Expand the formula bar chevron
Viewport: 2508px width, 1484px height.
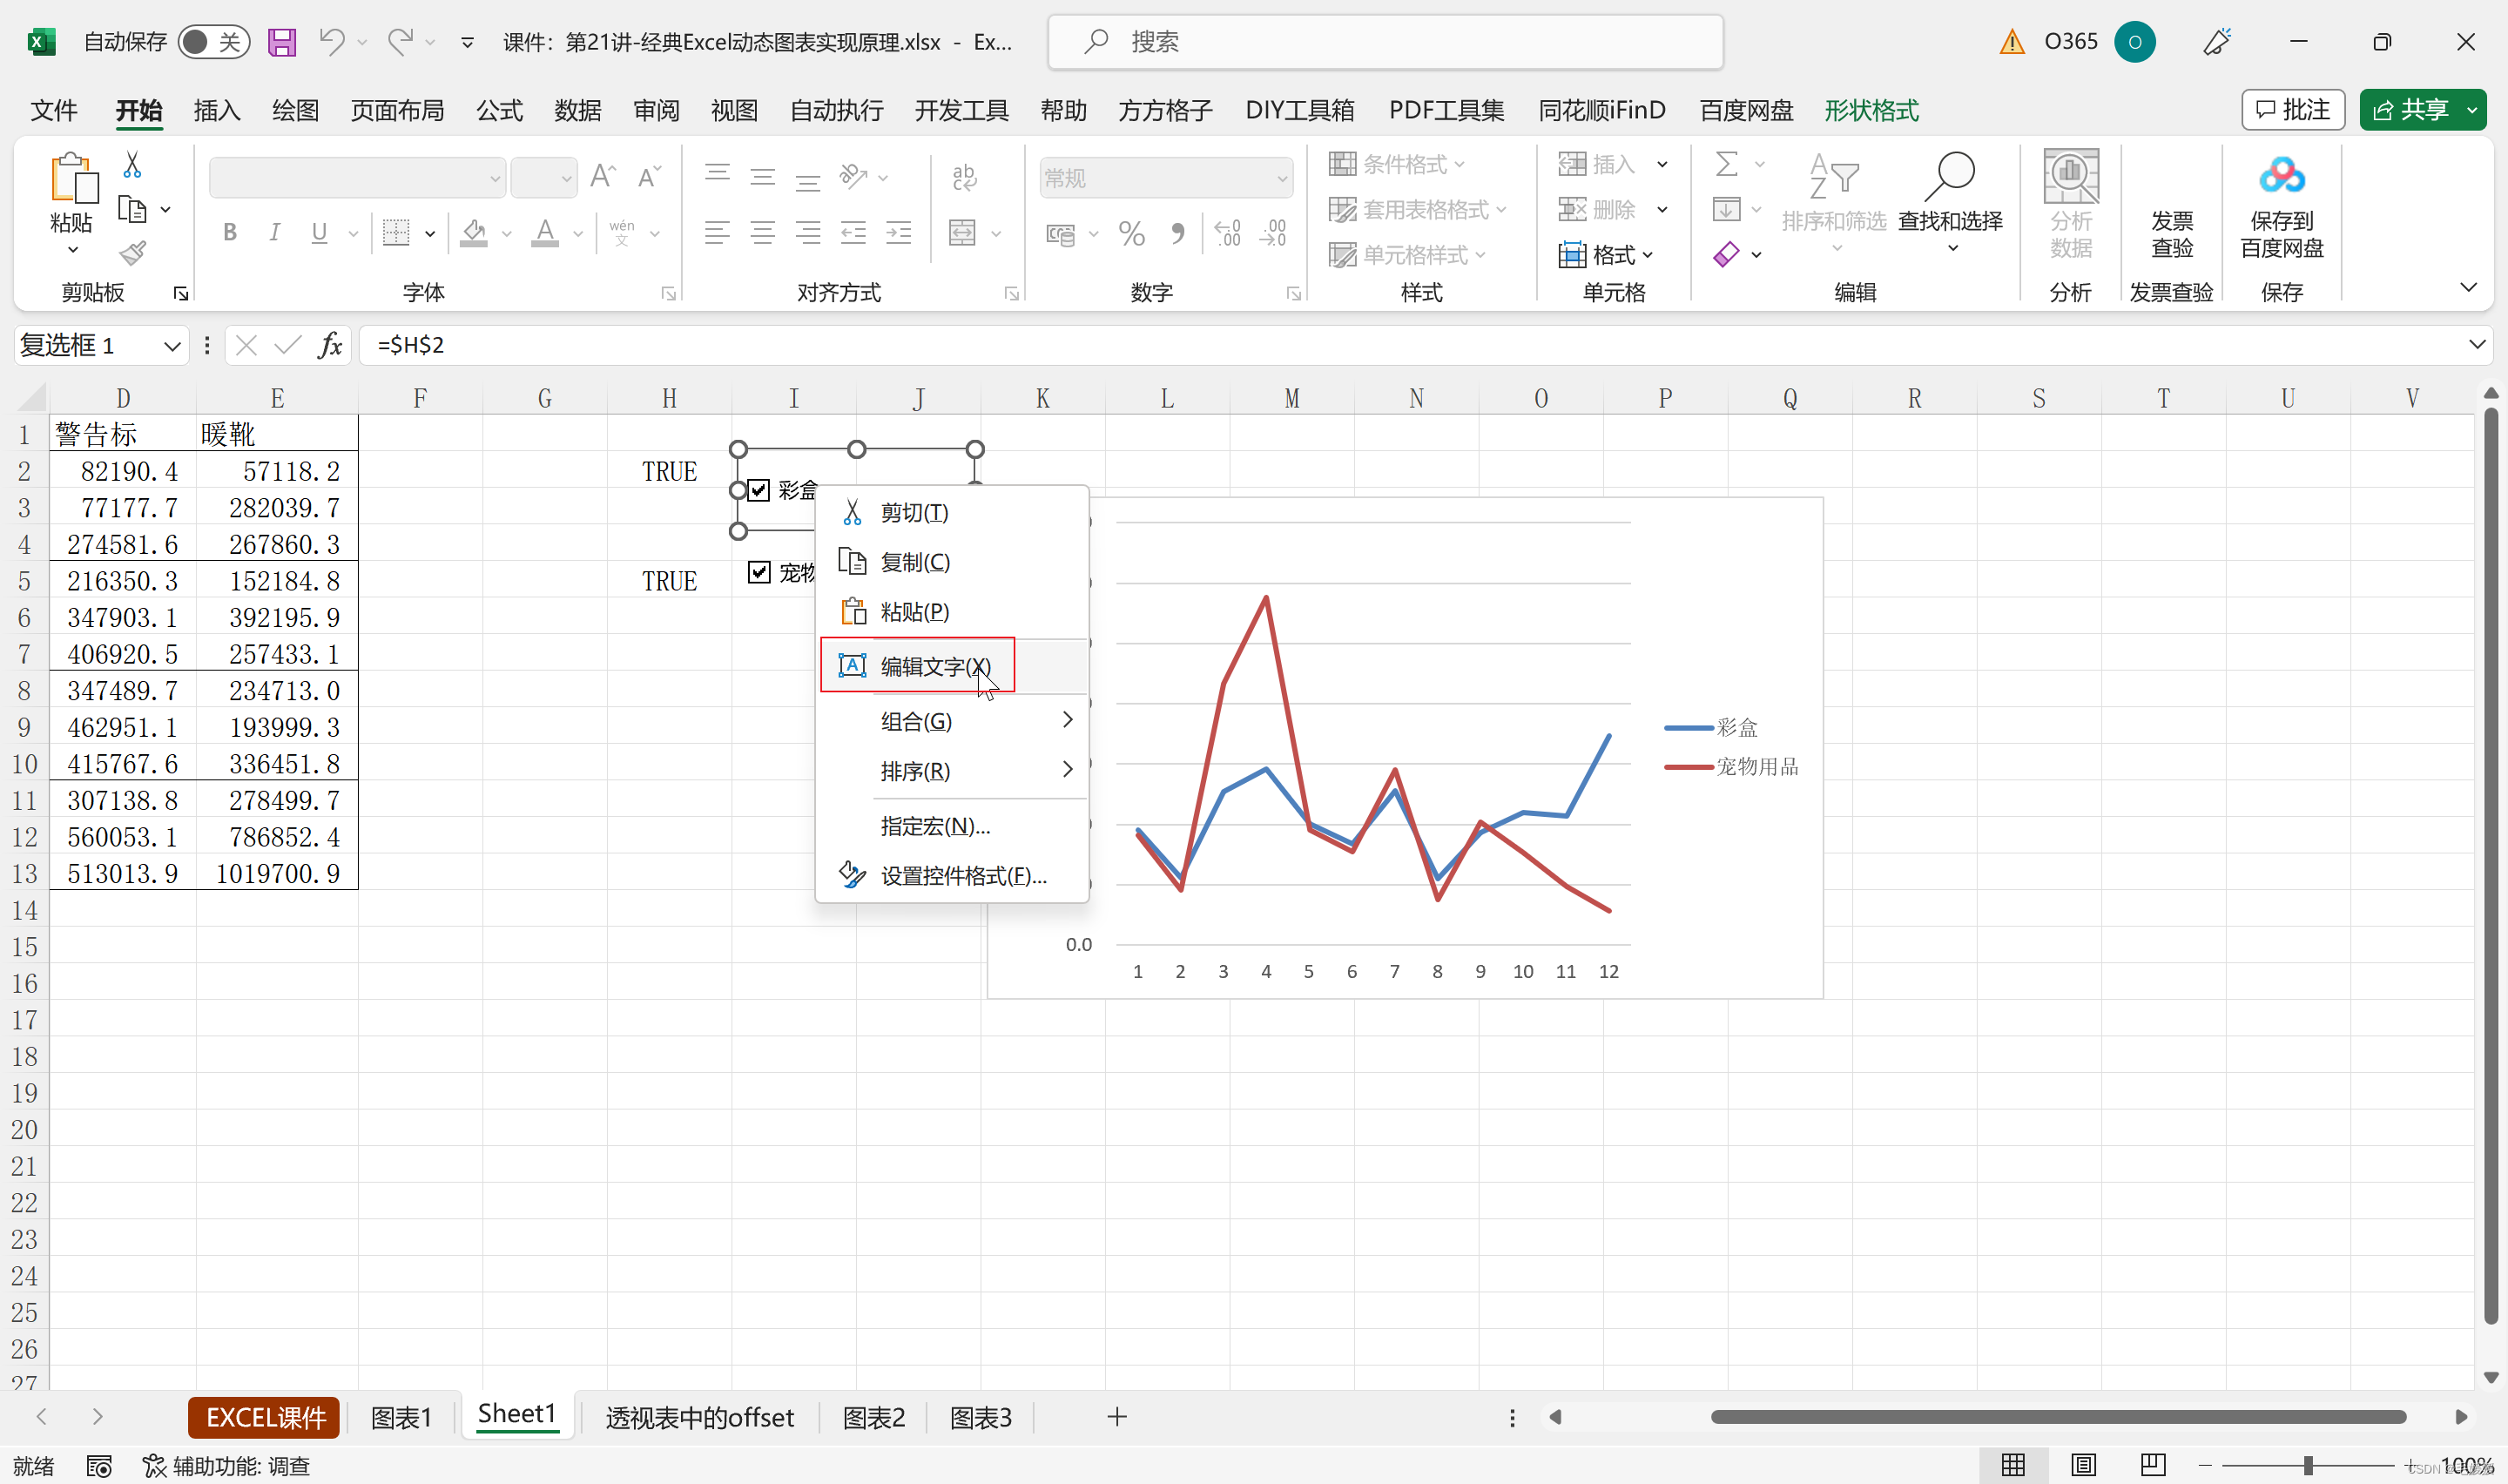[x=2477, y=345]
